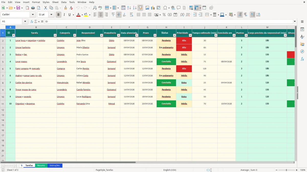Open sidebar Navigator compass icon

(302, 51)
